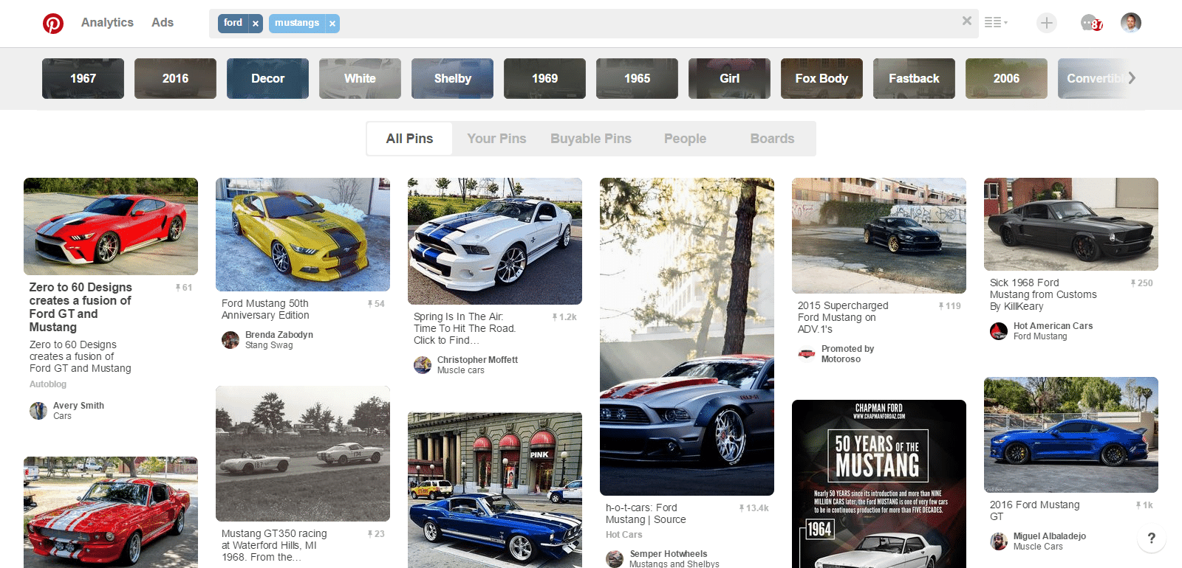Click the 13.4k repin count
Viewport: 1182px width, 568px height.
tap(754, 508)
